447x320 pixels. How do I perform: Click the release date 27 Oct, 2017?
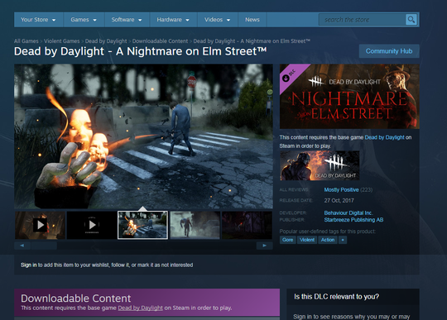click(x=339, y=201)
